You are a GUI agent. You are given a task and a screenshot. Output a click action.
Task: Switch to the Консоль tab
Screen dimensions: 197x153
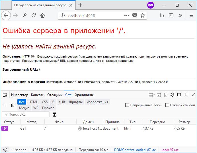pyautogui.click(x=38, y=95)
